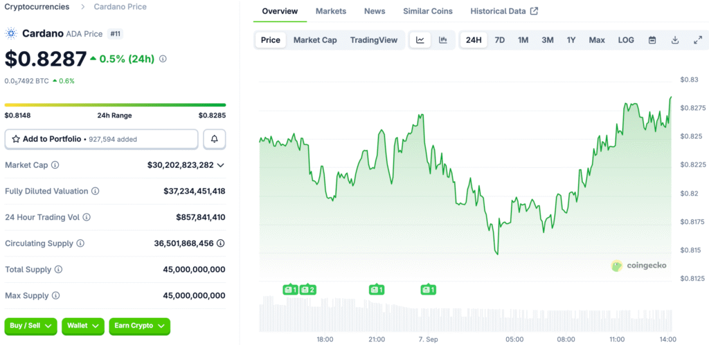
Task: Select the 1Y time range
Action: (571, 40)
